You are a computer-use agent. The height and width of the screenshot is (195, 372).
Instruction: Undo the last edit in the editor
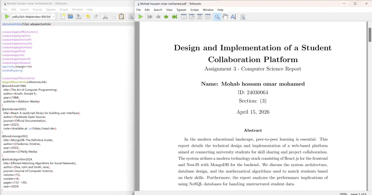coord(88,17)
